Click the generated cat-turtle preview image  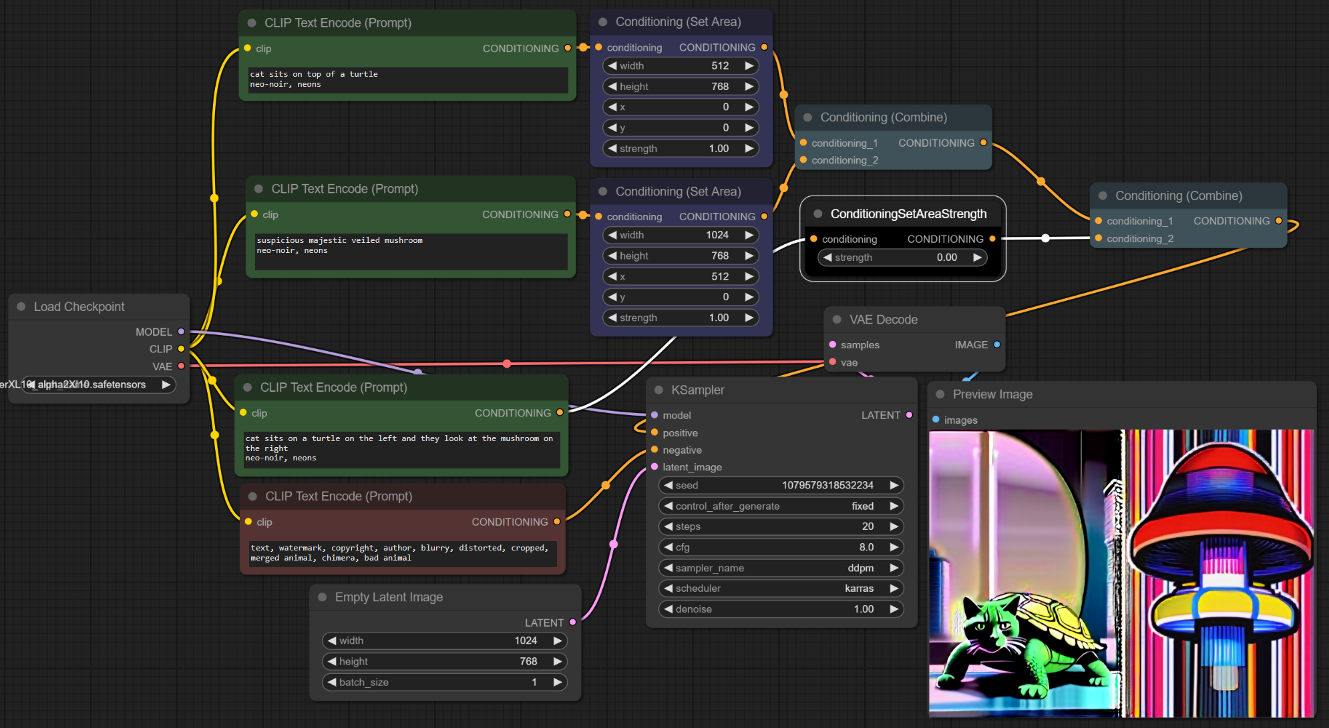(1121, 573)
